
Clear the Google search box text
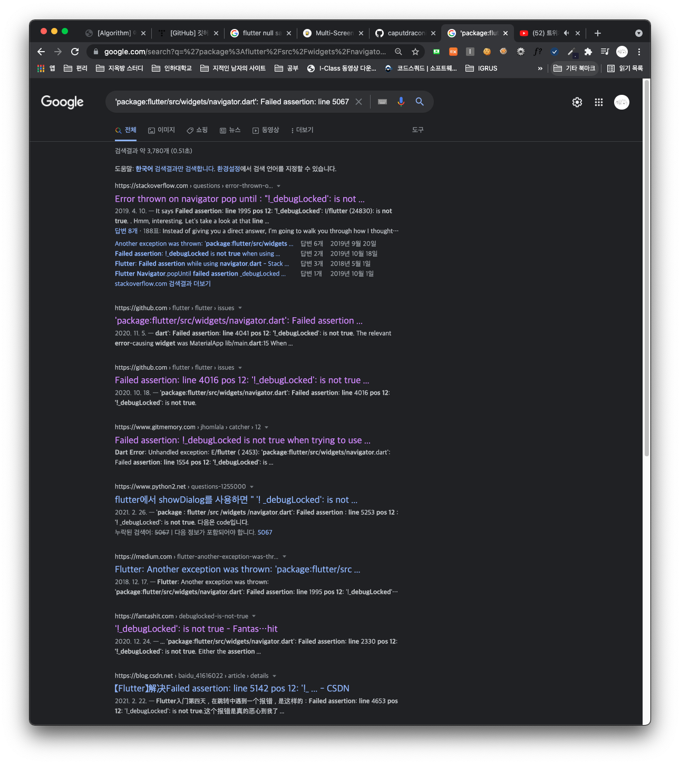pos(358,102)
